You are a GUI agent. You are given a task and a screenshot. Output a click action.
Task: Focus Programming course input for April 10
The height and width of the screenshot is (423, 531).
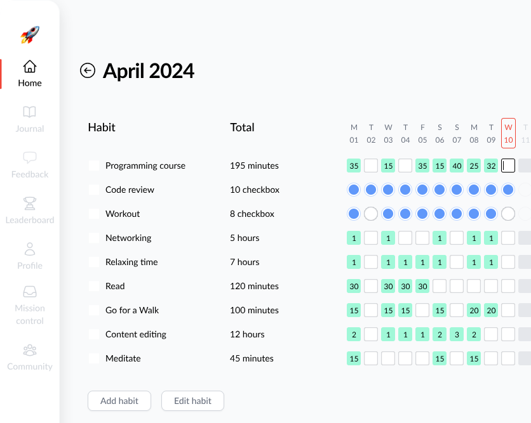point(508,166)
